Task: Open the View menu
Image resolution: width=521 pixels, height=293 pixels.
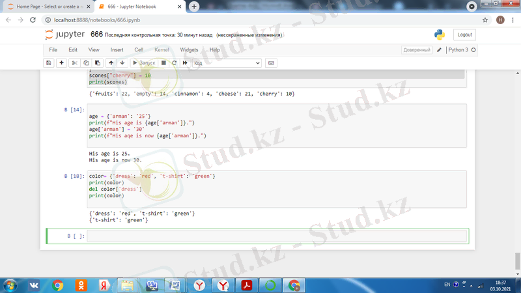Action: coord(94,50)
